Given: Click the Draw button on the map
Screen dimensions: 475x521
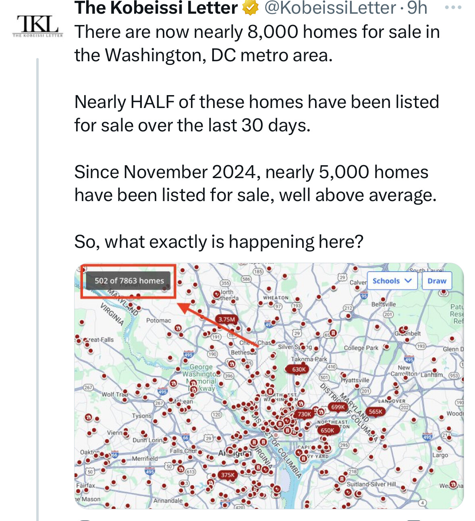Looking at the screenshot, I should pyautogui.click(x=437, y=281).
